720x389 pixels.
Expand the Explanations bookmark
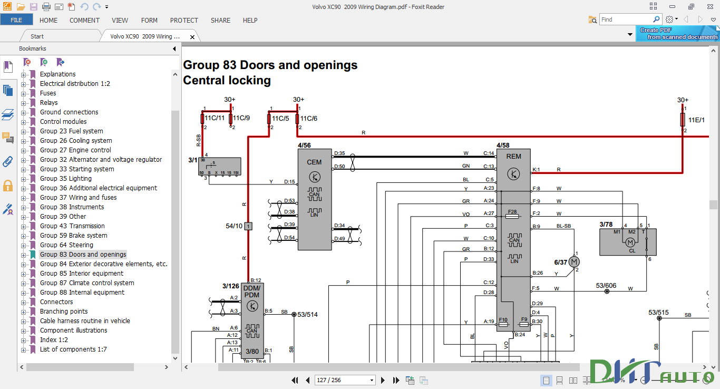pos(24,74)
